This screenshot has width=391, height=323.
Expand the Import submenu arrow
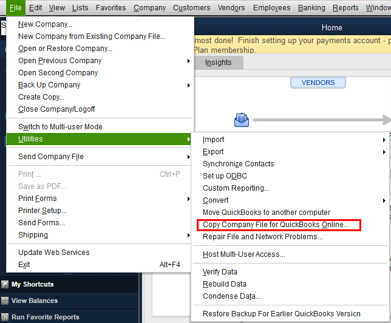384,140
